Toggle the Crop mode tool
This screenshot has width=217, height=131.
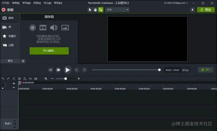101,10
